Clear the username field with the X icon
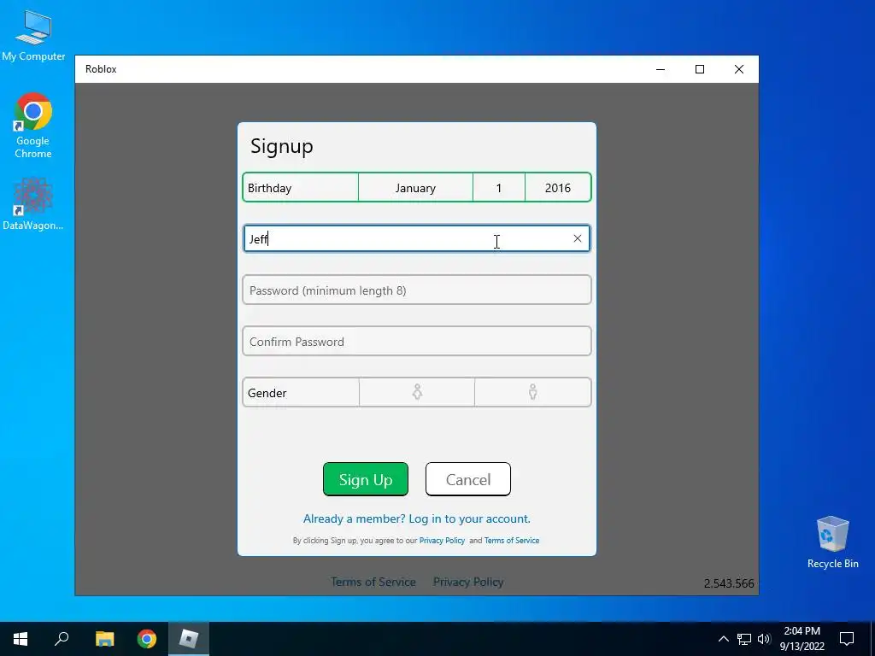 point(578,239)
